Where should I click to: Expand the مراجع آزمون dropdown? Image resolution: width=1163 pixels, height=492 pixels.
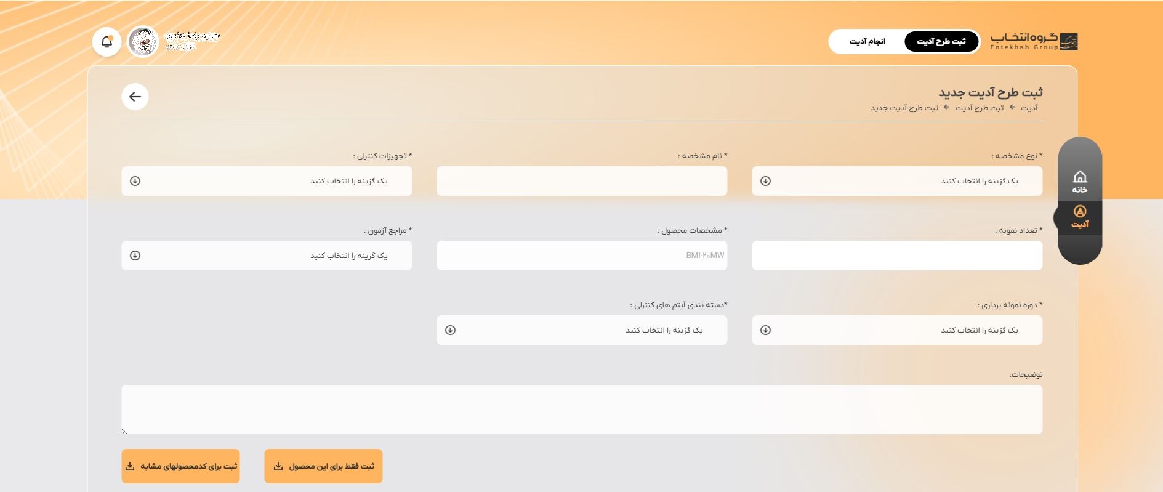267,256
